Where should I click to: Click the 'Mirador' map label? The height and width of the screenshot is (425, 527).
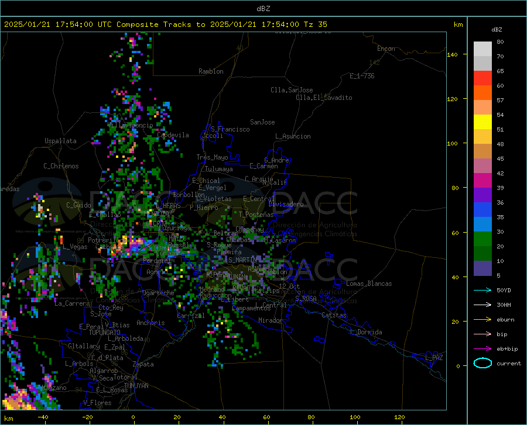pos(270,320)
